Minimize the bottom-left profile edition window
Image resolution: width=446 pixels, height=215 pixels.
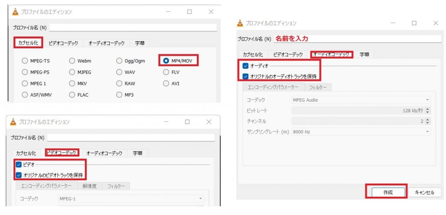point(166,122)
